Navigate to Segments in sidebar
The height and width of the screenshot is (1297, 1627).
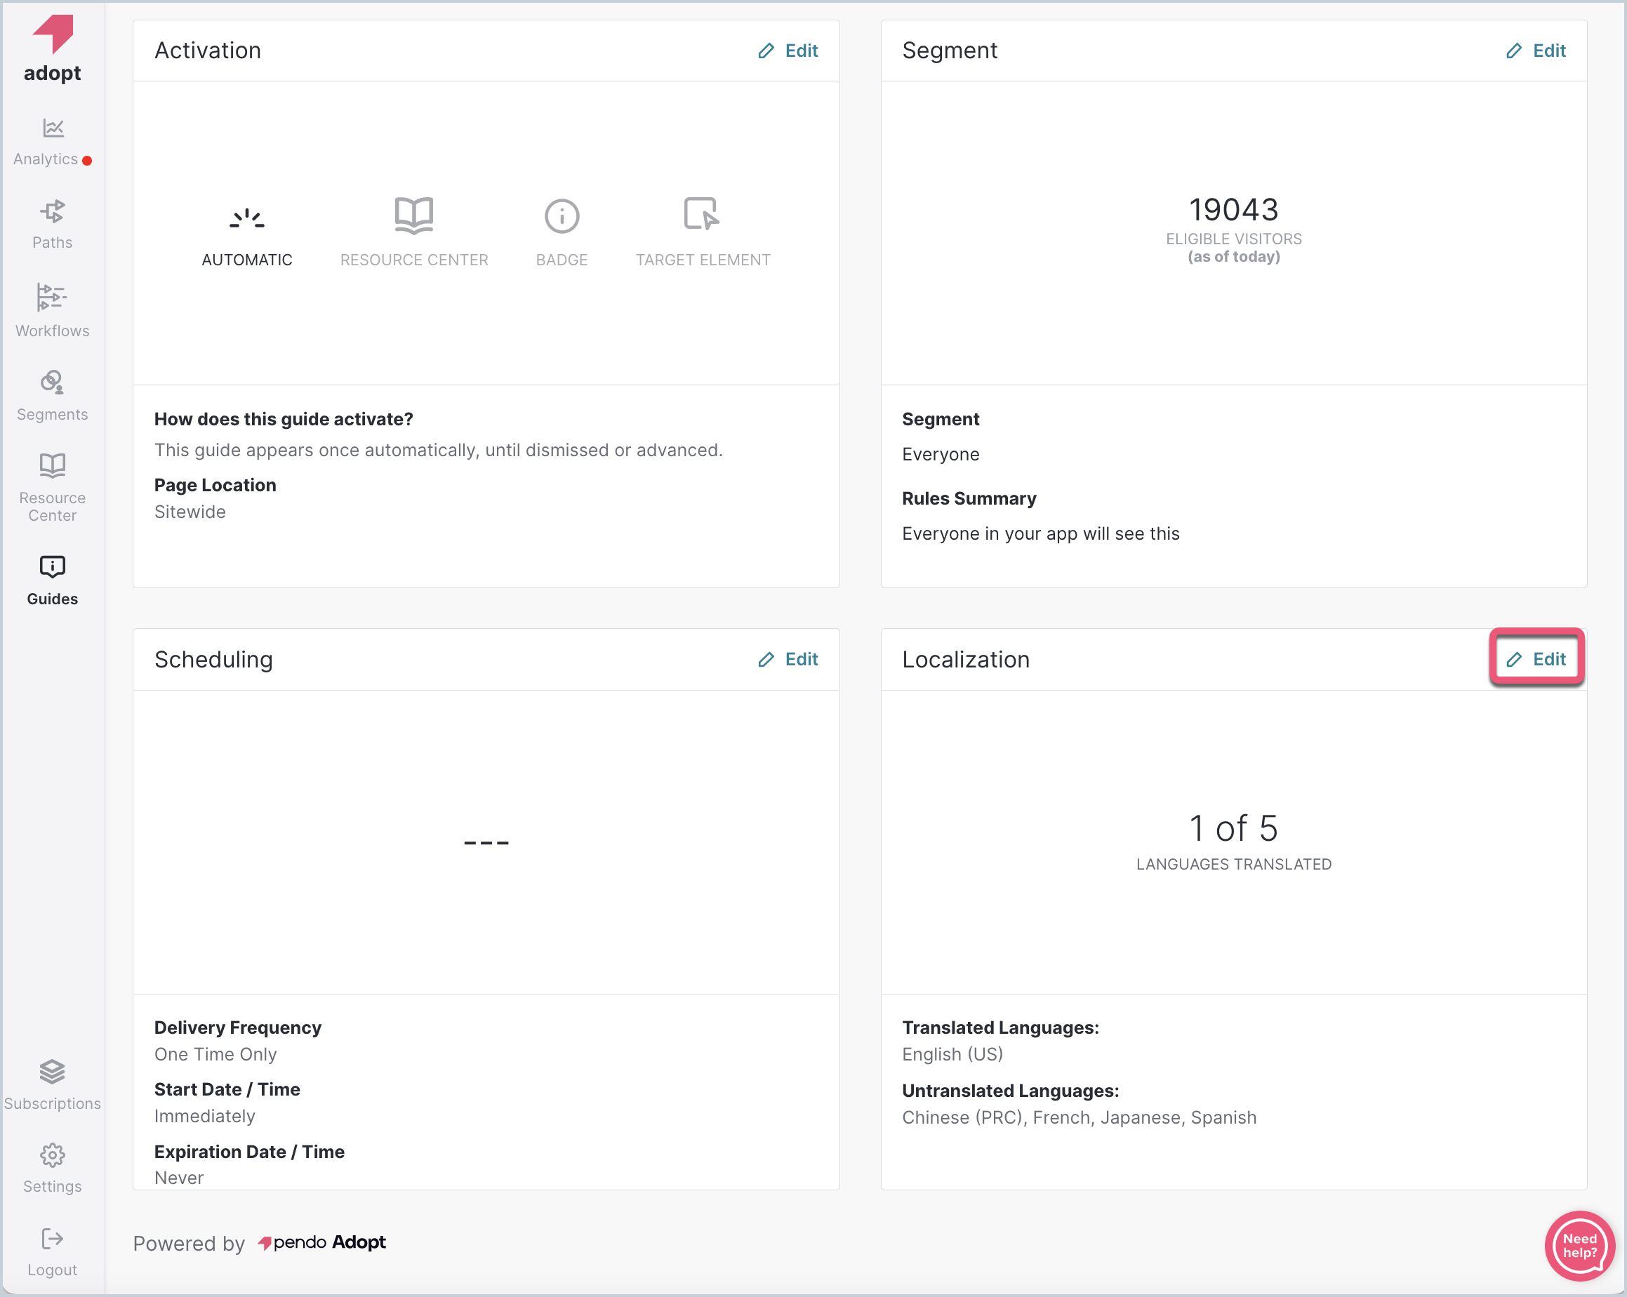pyautogui.click(x=52, y=395)
